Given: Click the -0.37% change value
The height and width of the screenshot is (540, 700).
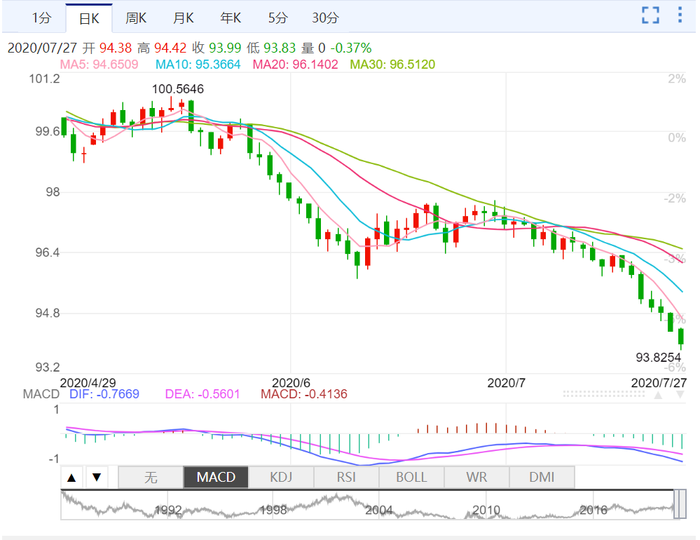Looking at the screenshot, I should tap(351, 48).
